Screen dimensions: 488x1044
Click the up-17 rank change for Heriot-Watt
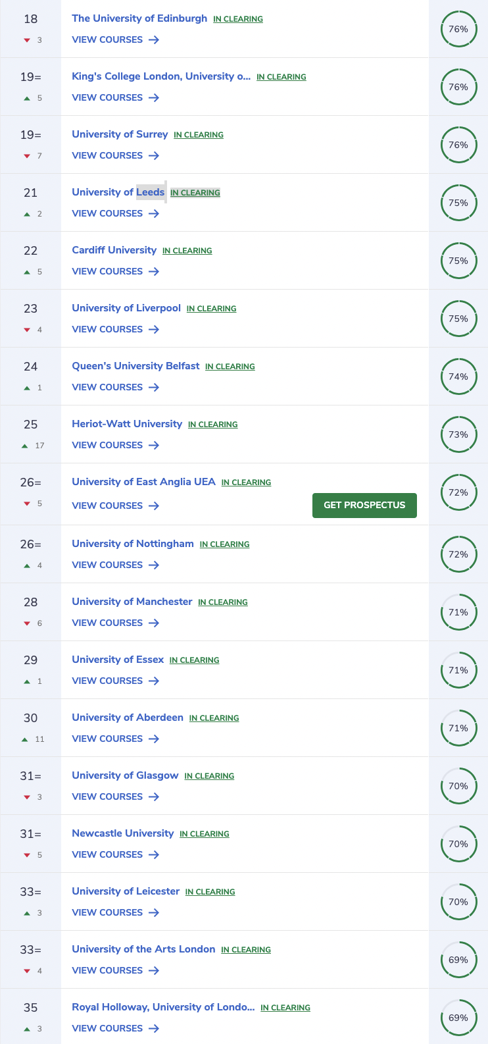click(33, 446)
